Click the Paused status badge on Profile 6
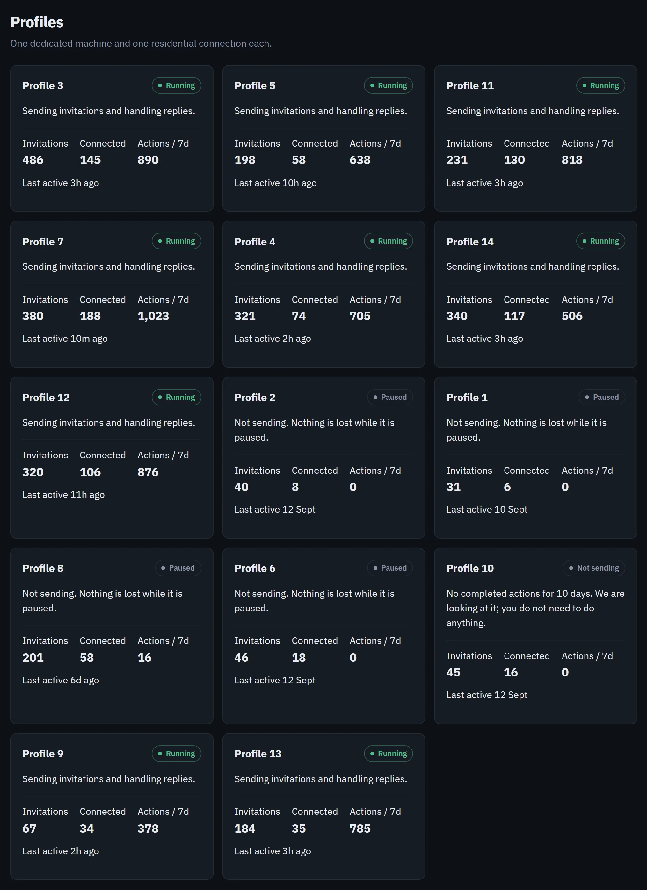The height and width of the screenshot is (890, 647). click(390, 568)
